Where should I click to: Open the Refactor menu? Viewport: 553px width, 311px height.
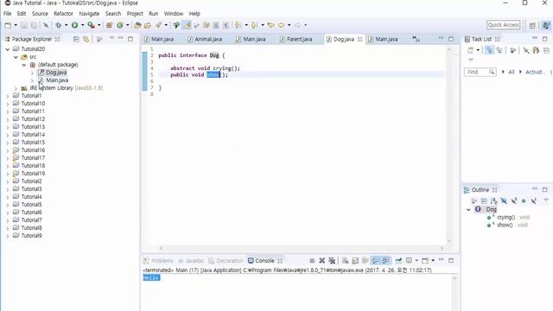63,14
